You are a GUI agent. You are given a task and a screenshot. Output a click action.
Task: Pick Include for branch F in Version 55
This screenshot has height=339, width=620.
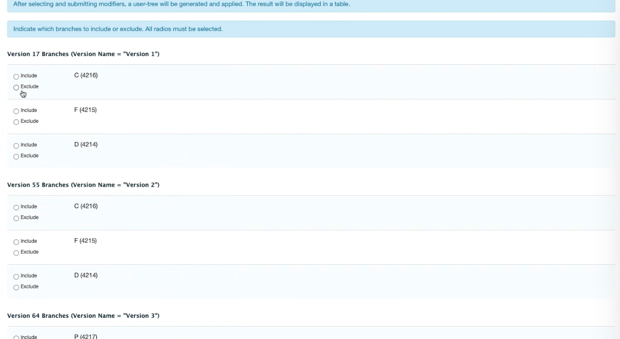[16, 242]
